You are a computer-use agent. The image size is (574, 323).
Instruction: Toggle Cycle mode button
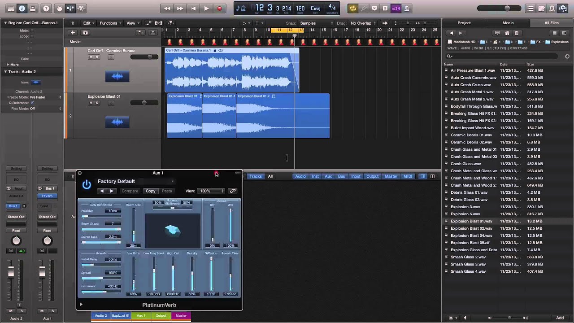point(353,9)
